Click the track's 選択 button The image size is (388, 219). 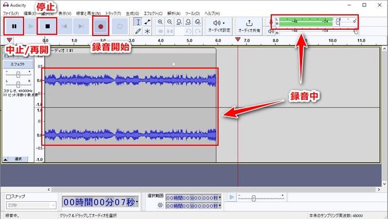tap(18, 159)
